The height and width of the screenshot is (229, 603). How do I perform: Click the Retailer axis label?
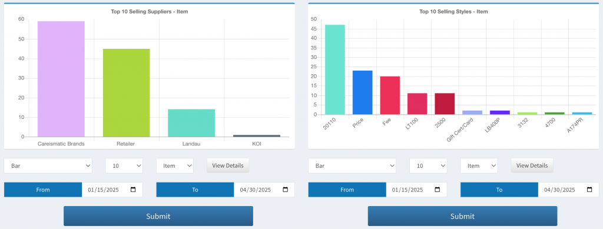pos(126,144)
